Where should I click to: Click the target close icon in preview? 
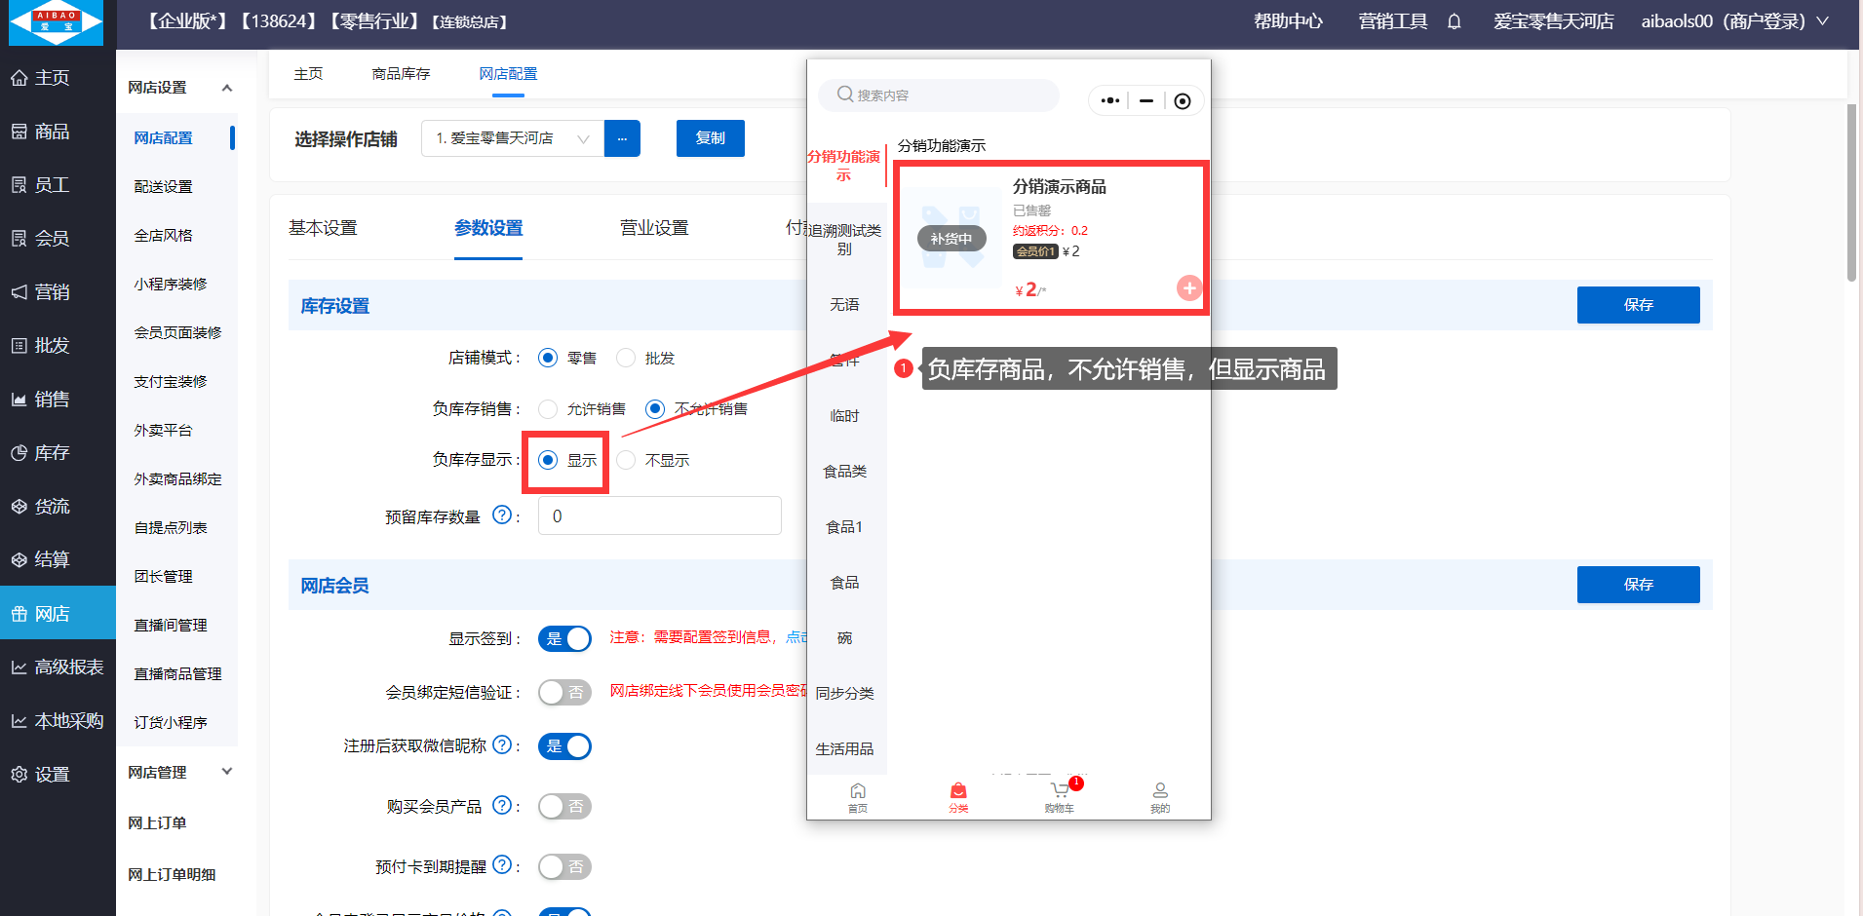click(1182, 100)
